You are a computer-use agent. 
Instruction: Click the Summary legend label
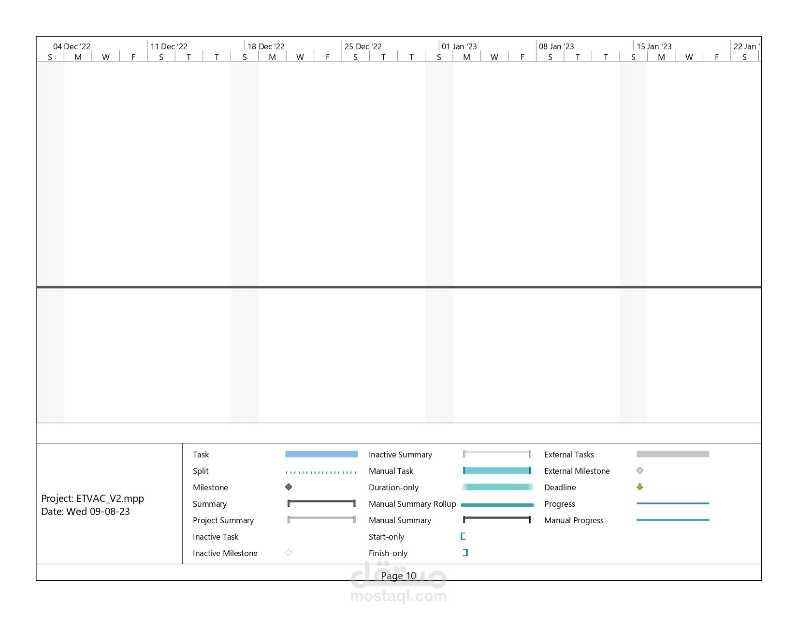pyautogui.click(x=210, y=504)
